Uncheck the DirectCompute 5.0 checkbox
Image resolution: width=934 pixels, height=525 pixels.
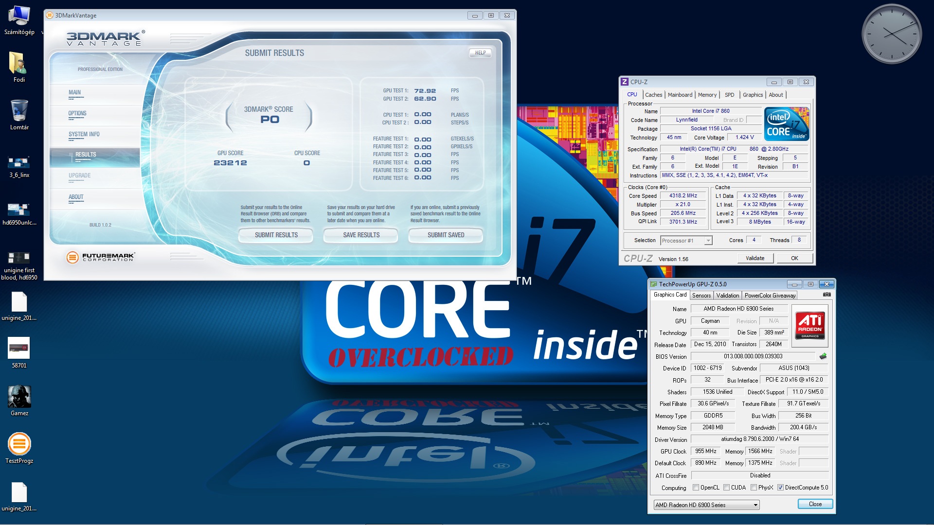(x=780, y=488)
